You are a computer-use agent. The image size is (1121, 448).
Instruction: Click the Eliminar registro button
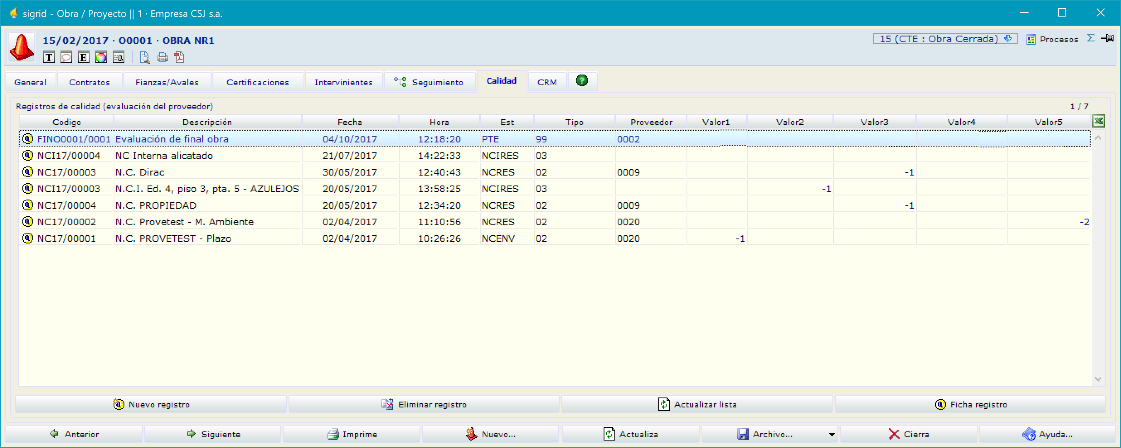tap(424, 404)
